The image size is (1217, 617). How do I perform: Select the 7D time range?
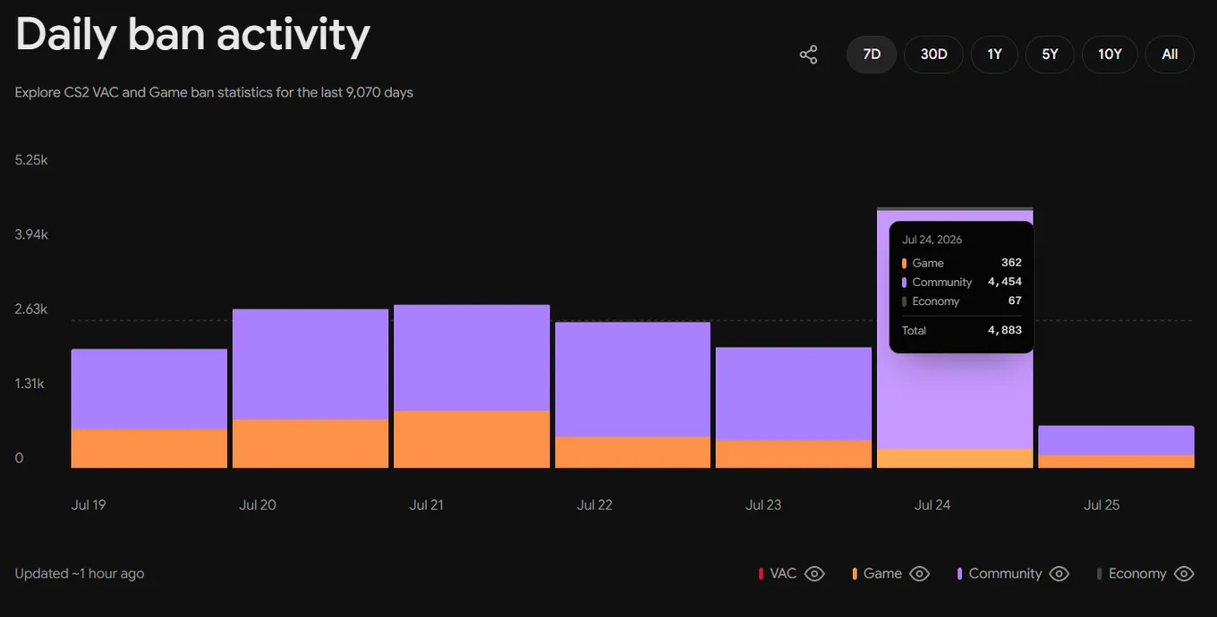coord(872,55)
